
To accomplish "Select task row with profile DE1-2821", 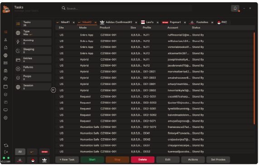I will click(154, 71).
